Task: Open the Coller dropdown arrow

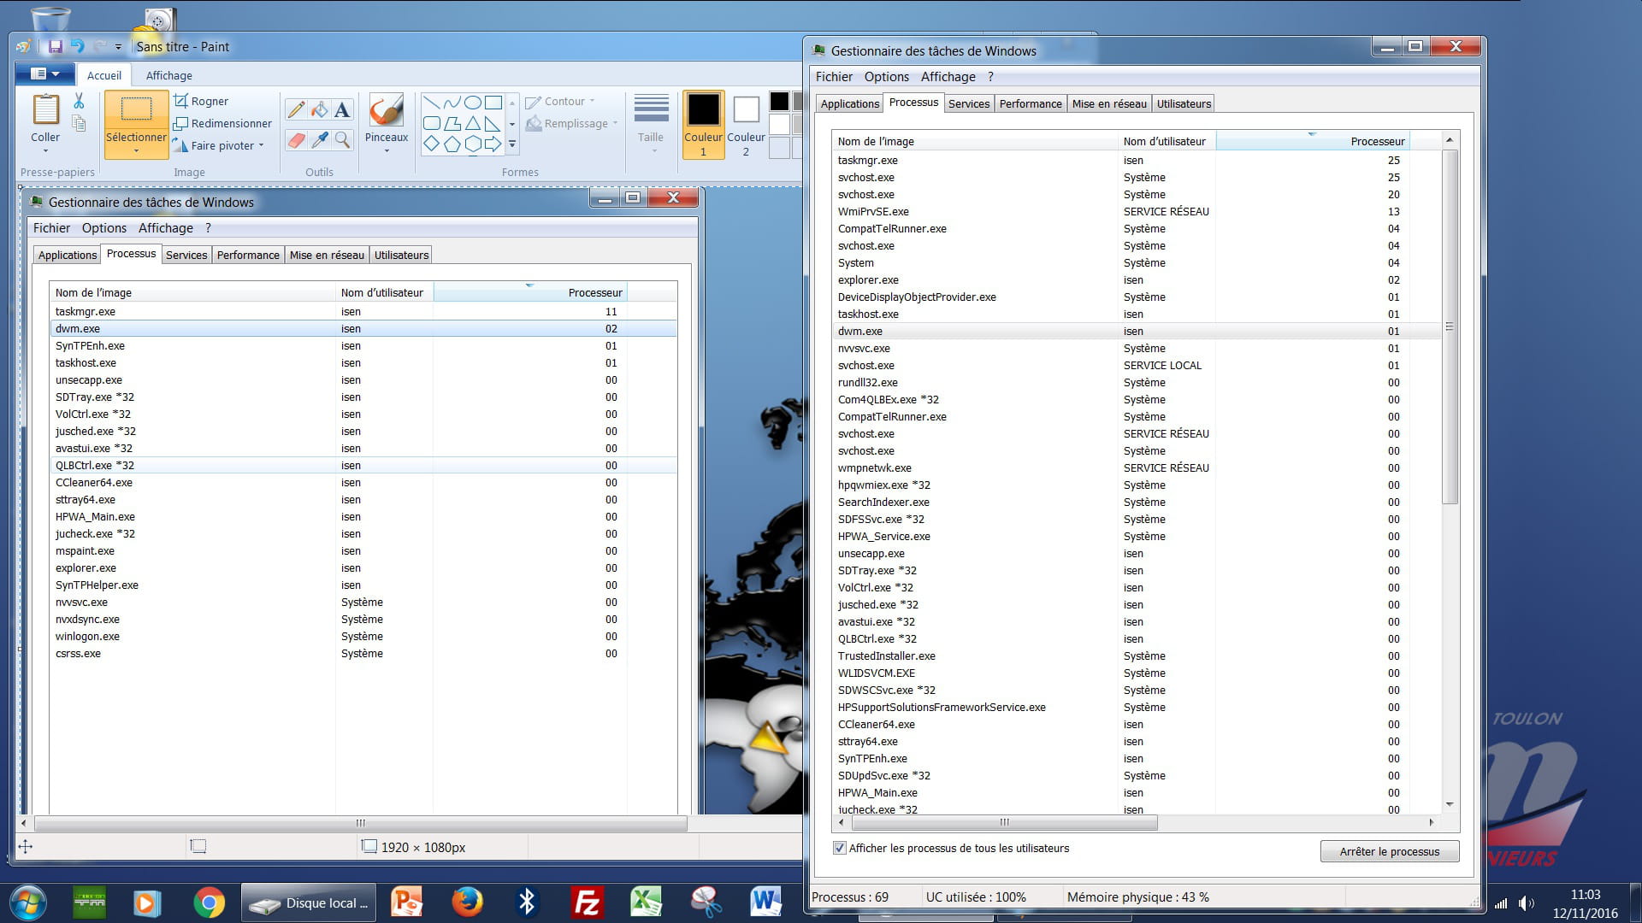Action: pos(45,151)
